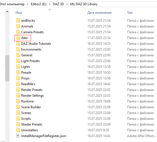Select the Props folder name
The width and height of the screenshot is (157, 142).
25,78
